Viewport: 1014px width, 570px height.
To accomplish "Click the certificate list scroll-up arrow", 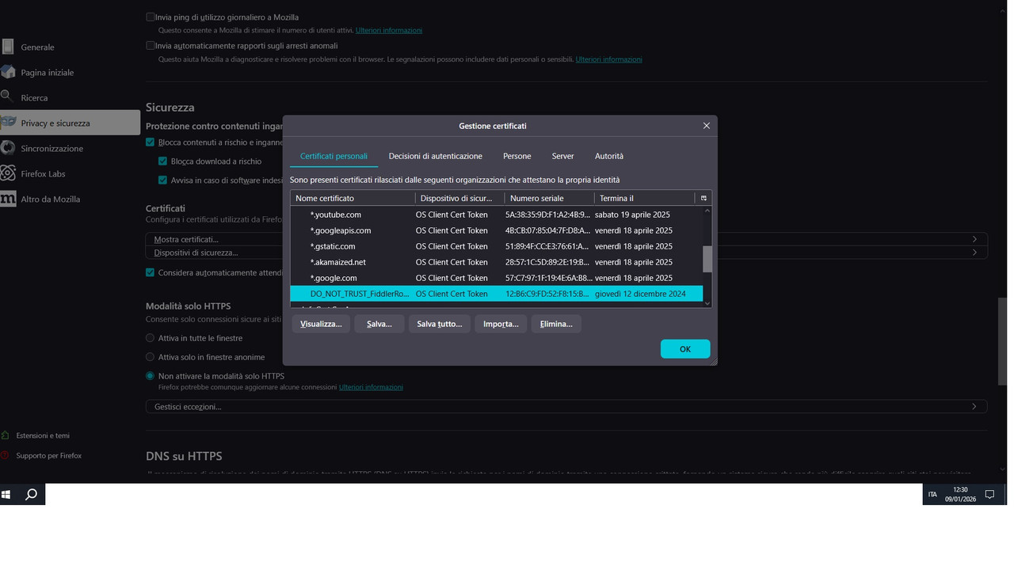I will point(707,211).
